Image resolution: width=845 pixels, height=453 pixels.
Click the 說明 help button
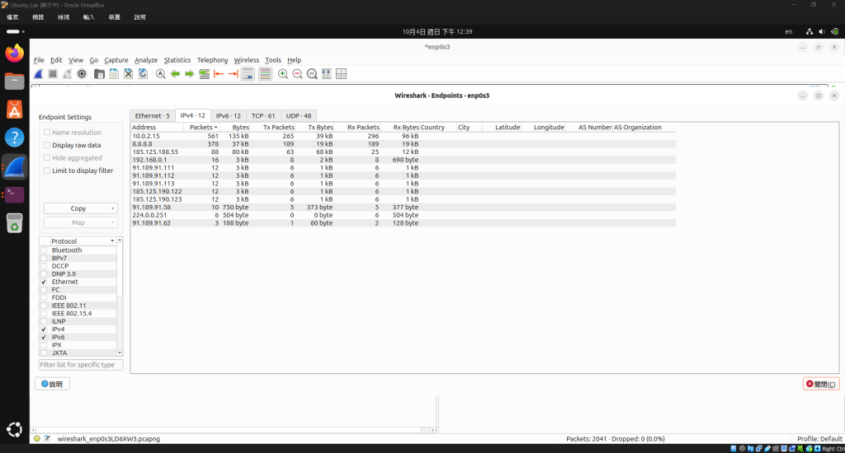click(x=52, y=384)
